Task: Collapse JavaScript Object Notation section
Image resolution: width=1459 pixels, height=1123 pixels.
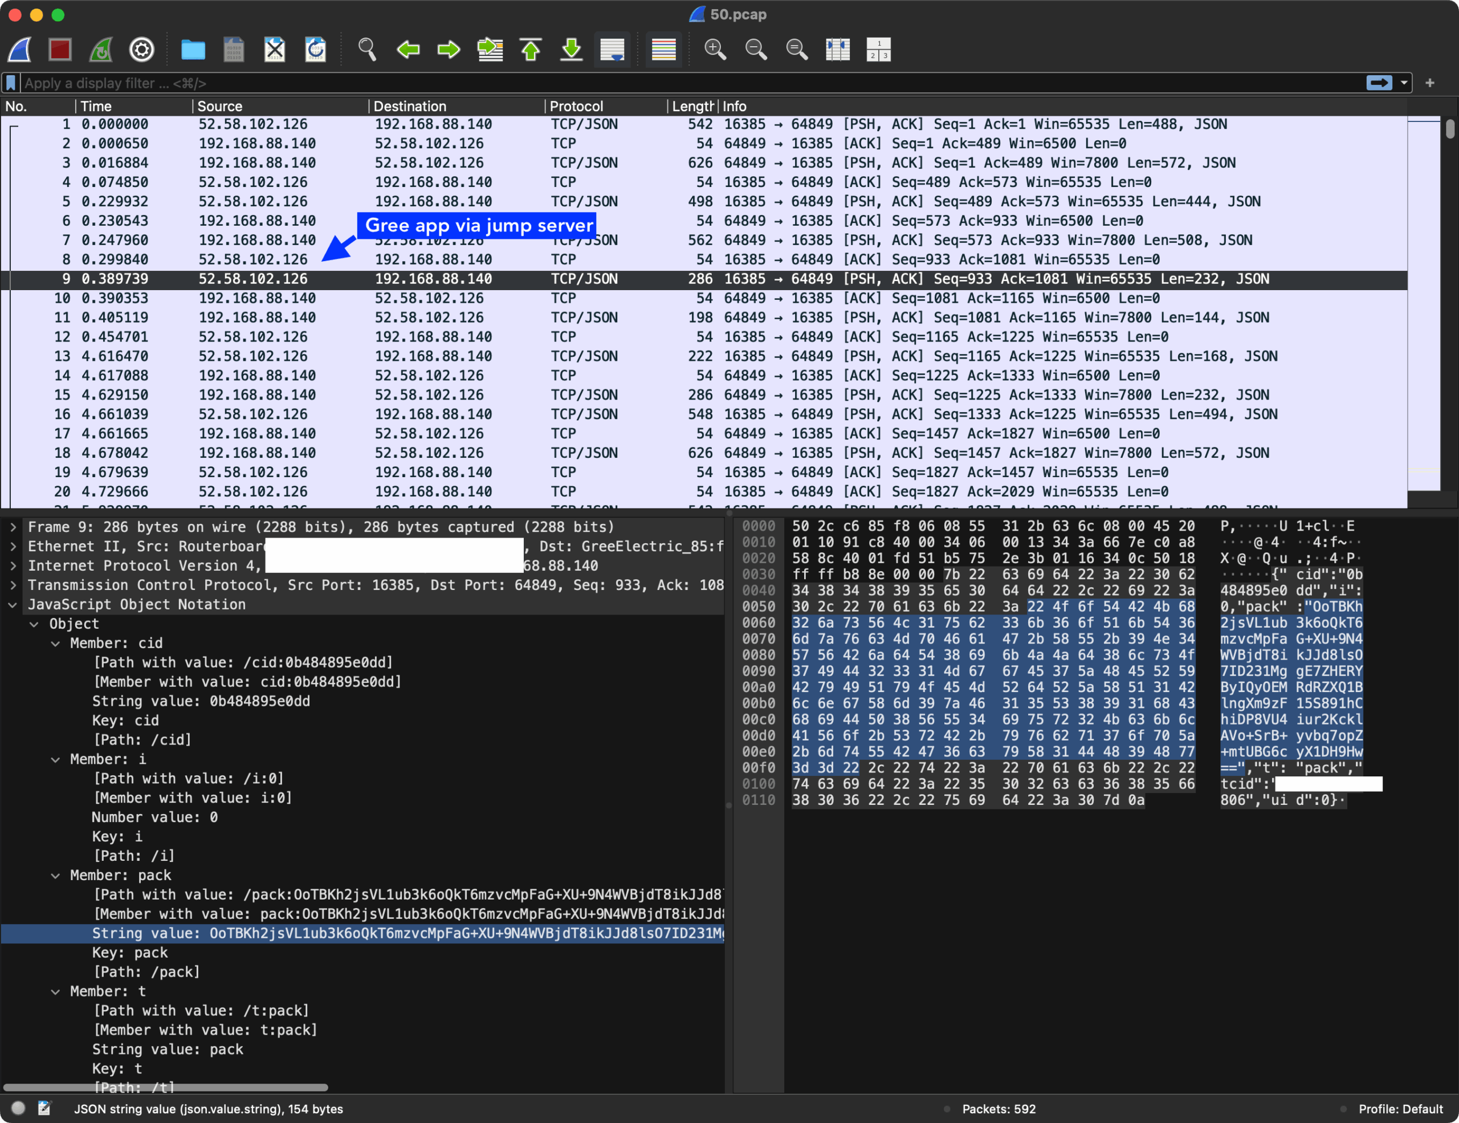Action: [13, 605]
